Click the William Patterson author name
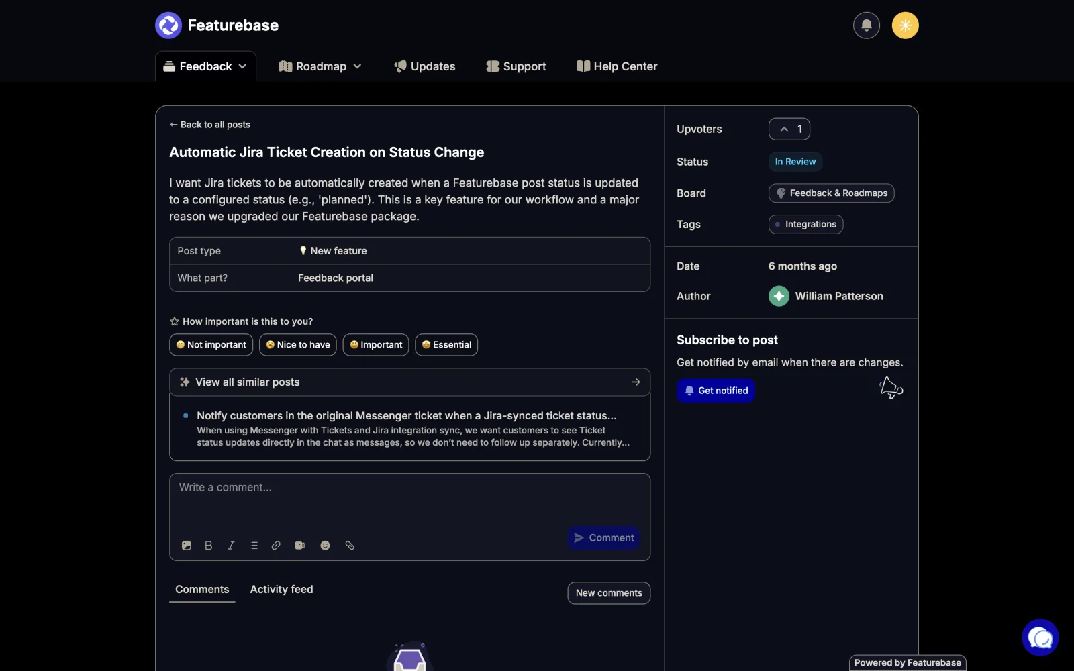Viewport: 1074px width, 671px height. click(x=839, y=296)
